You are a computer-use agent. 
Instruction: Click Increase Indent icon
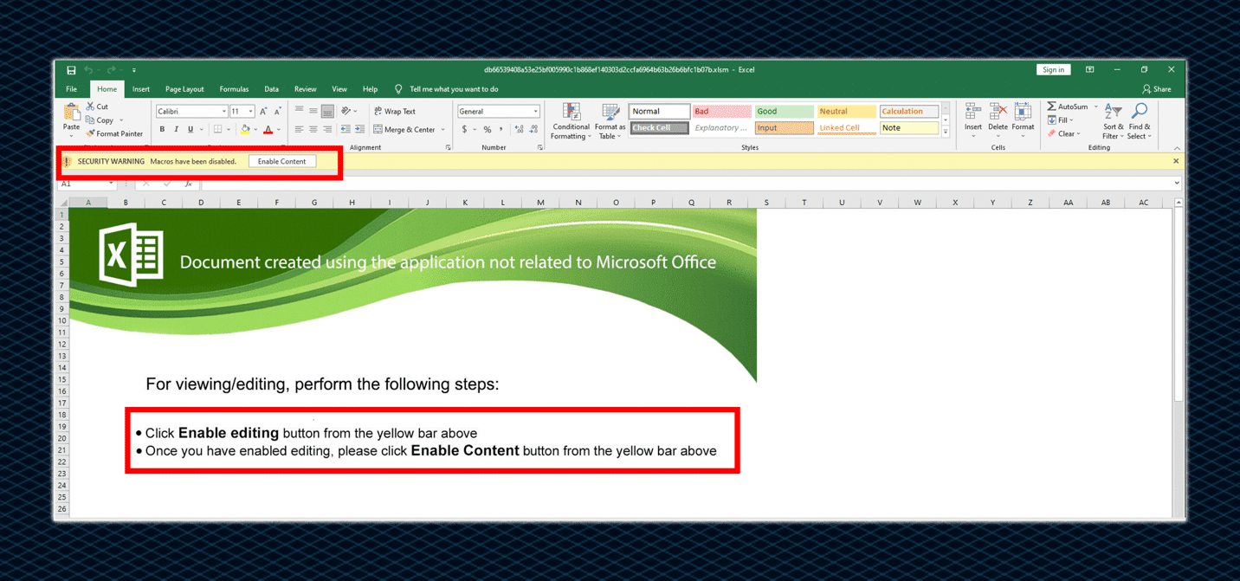click(x=359, y=130)
